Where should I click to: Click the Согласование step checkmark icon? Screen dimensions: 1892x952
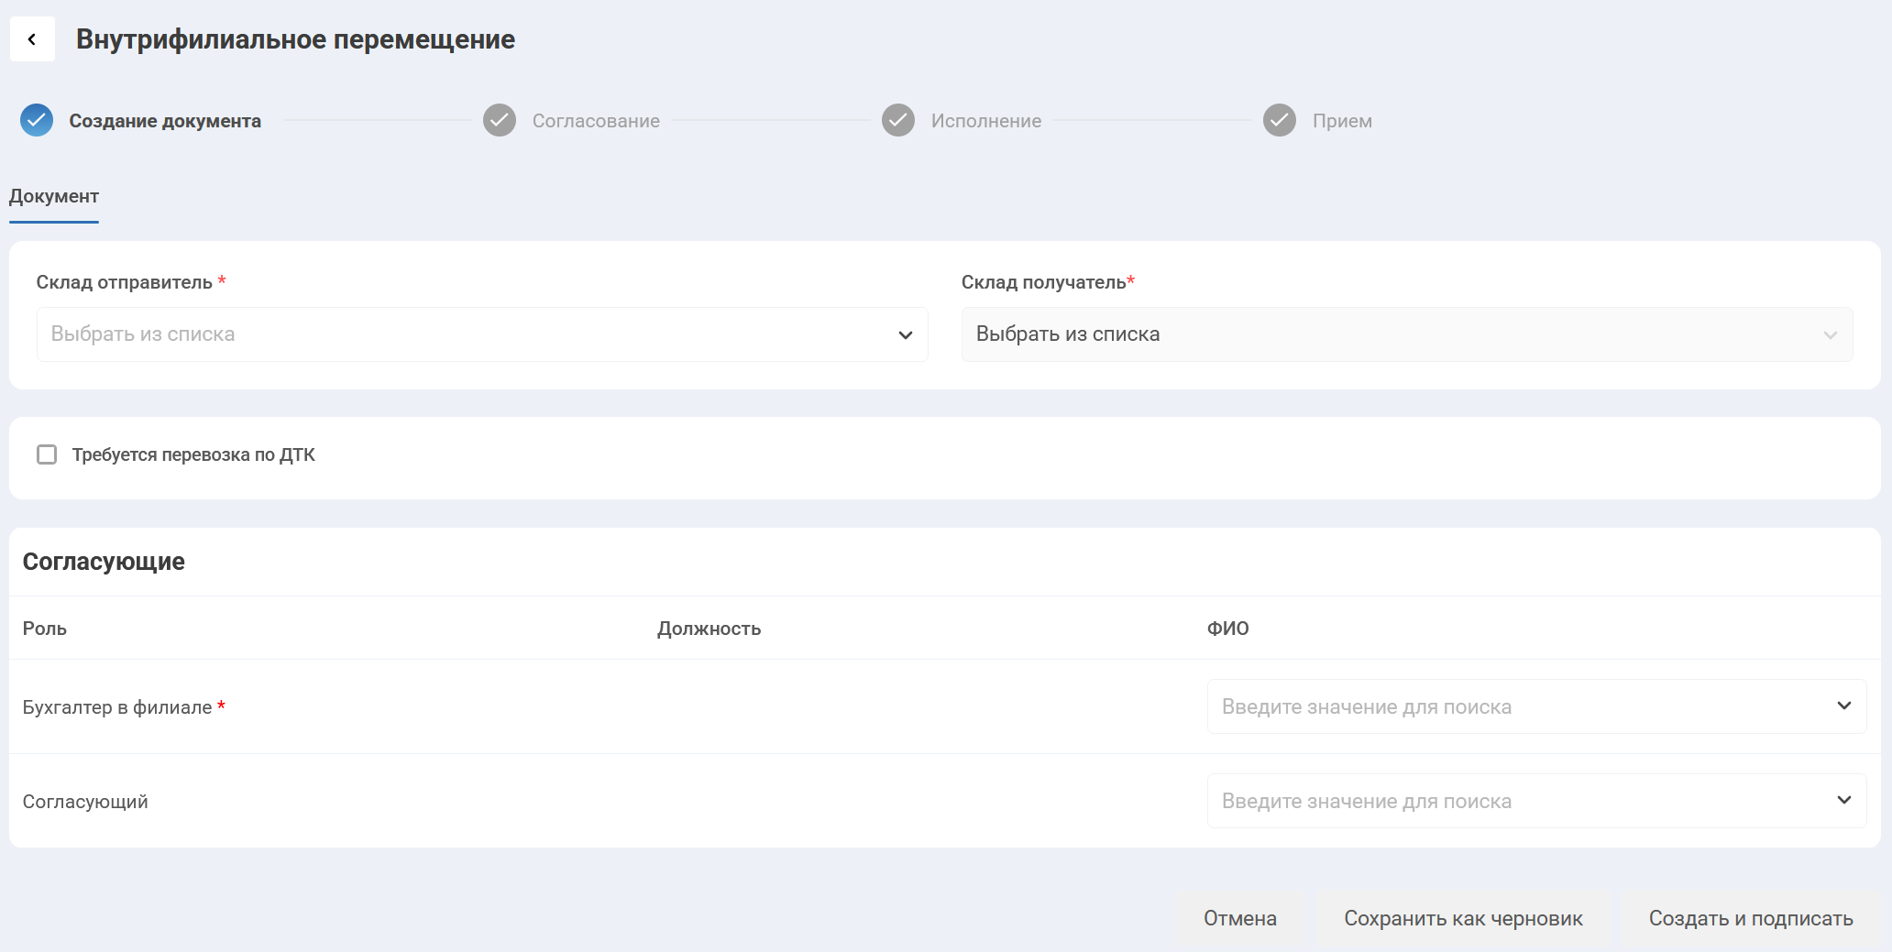[x=500, y=120]
